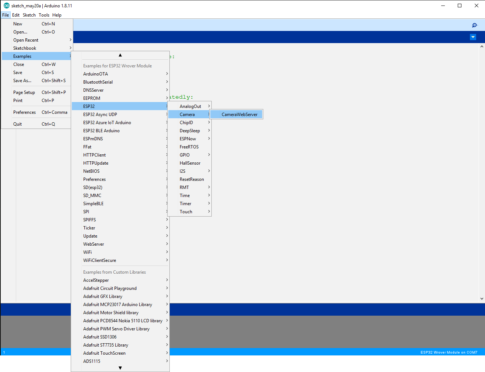Open WiFiClientSecure examples submenu
Image resolution: width=485 pixels, height=372 pixels.
point(120,260)
